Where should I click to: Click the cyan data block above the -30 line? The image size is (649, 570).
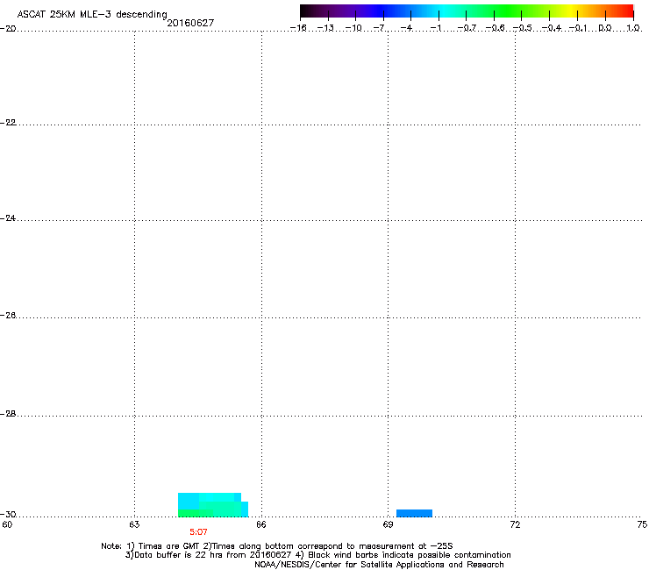click(x=210, y=501)
